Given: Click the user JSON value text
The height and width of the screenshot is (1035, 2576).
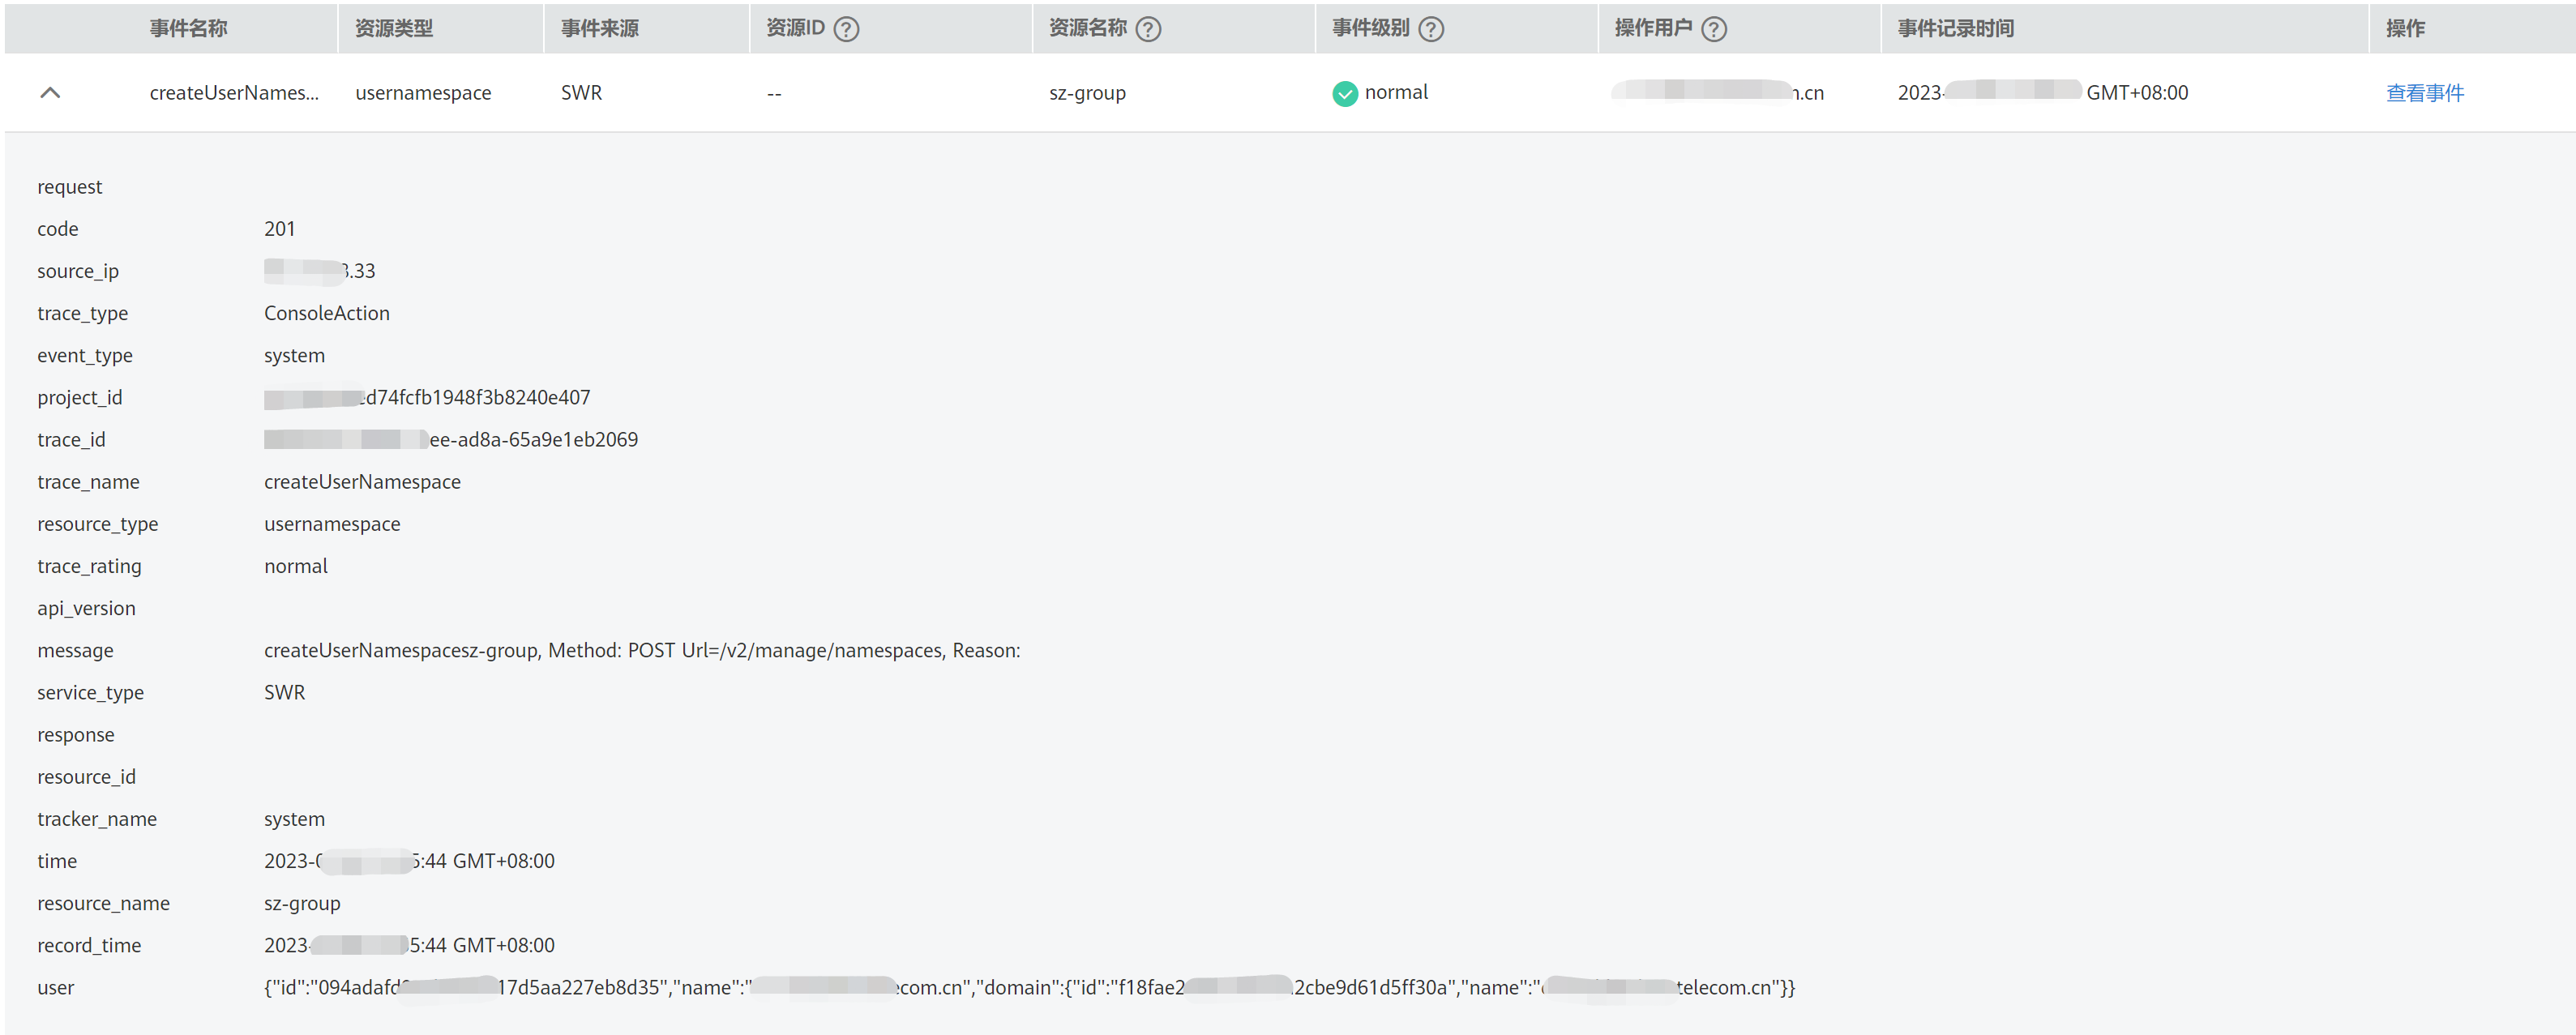Looking at the screenshot, I should coord(1028,988).
